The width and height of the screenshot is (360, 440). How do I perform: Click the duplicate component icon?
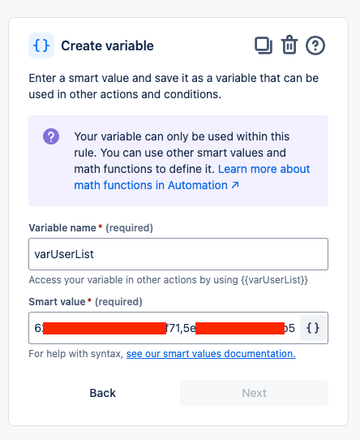click(x=264, y=45)
